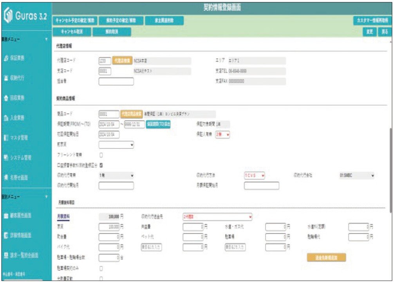The height and width of the screenshot is (282, 394).
Task: Click the 担当者 input field
Action: [116, 81]
